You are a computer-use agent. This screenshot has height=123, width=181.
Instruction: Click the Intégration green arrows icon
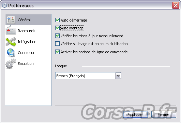pos(11,42)
